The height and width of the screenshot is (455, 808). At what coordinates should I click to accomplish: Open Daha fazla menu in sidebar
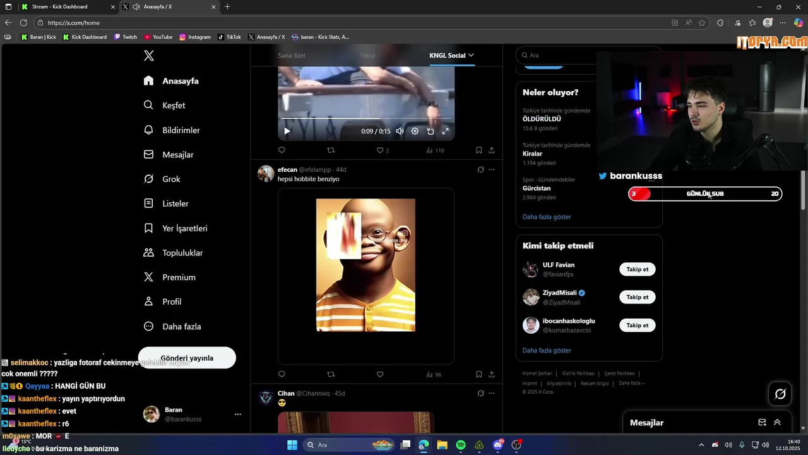[172, 327]
